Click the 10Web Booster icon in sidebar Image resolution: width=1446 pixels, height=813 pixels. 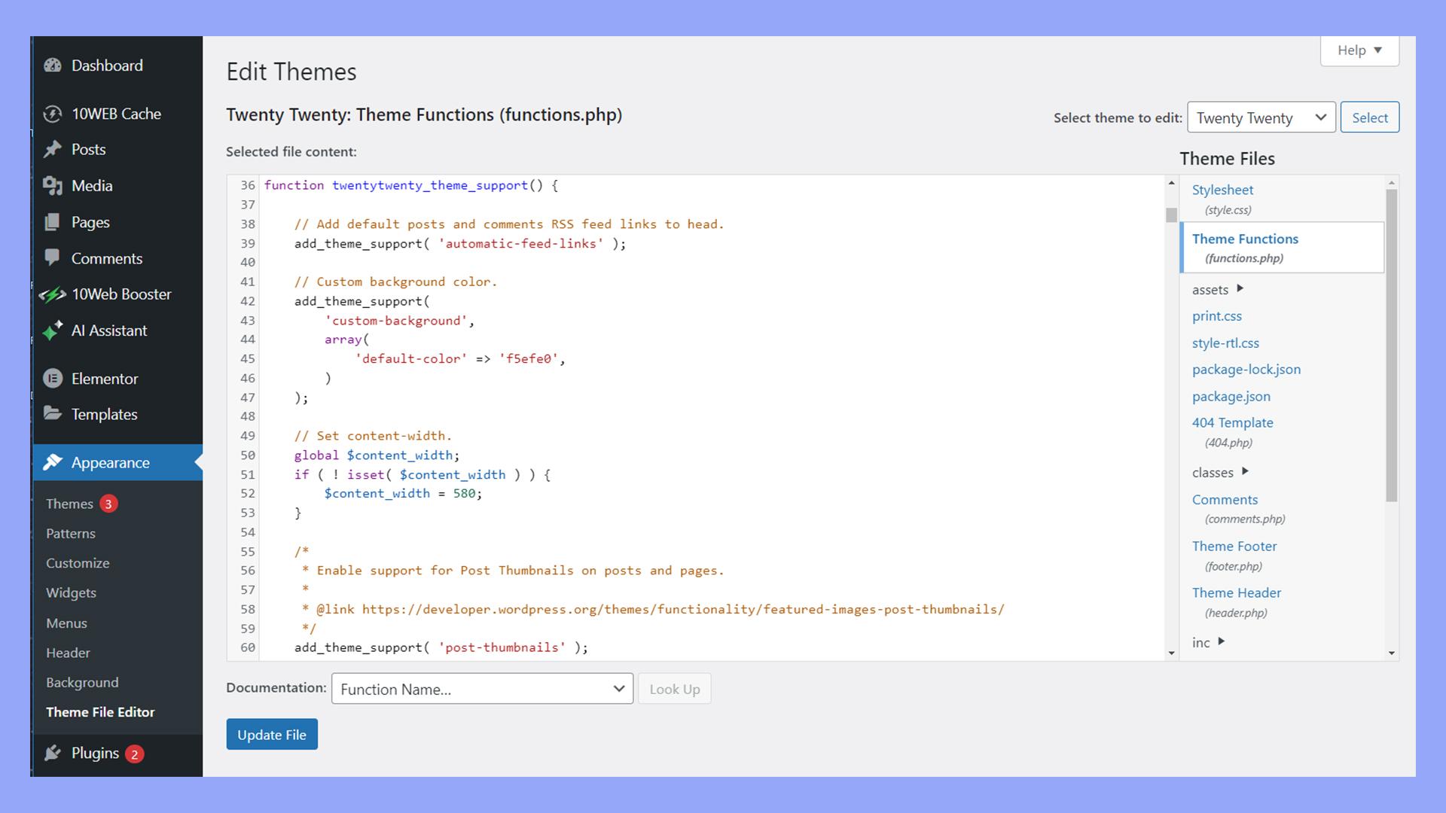click(x=52, y=294)
